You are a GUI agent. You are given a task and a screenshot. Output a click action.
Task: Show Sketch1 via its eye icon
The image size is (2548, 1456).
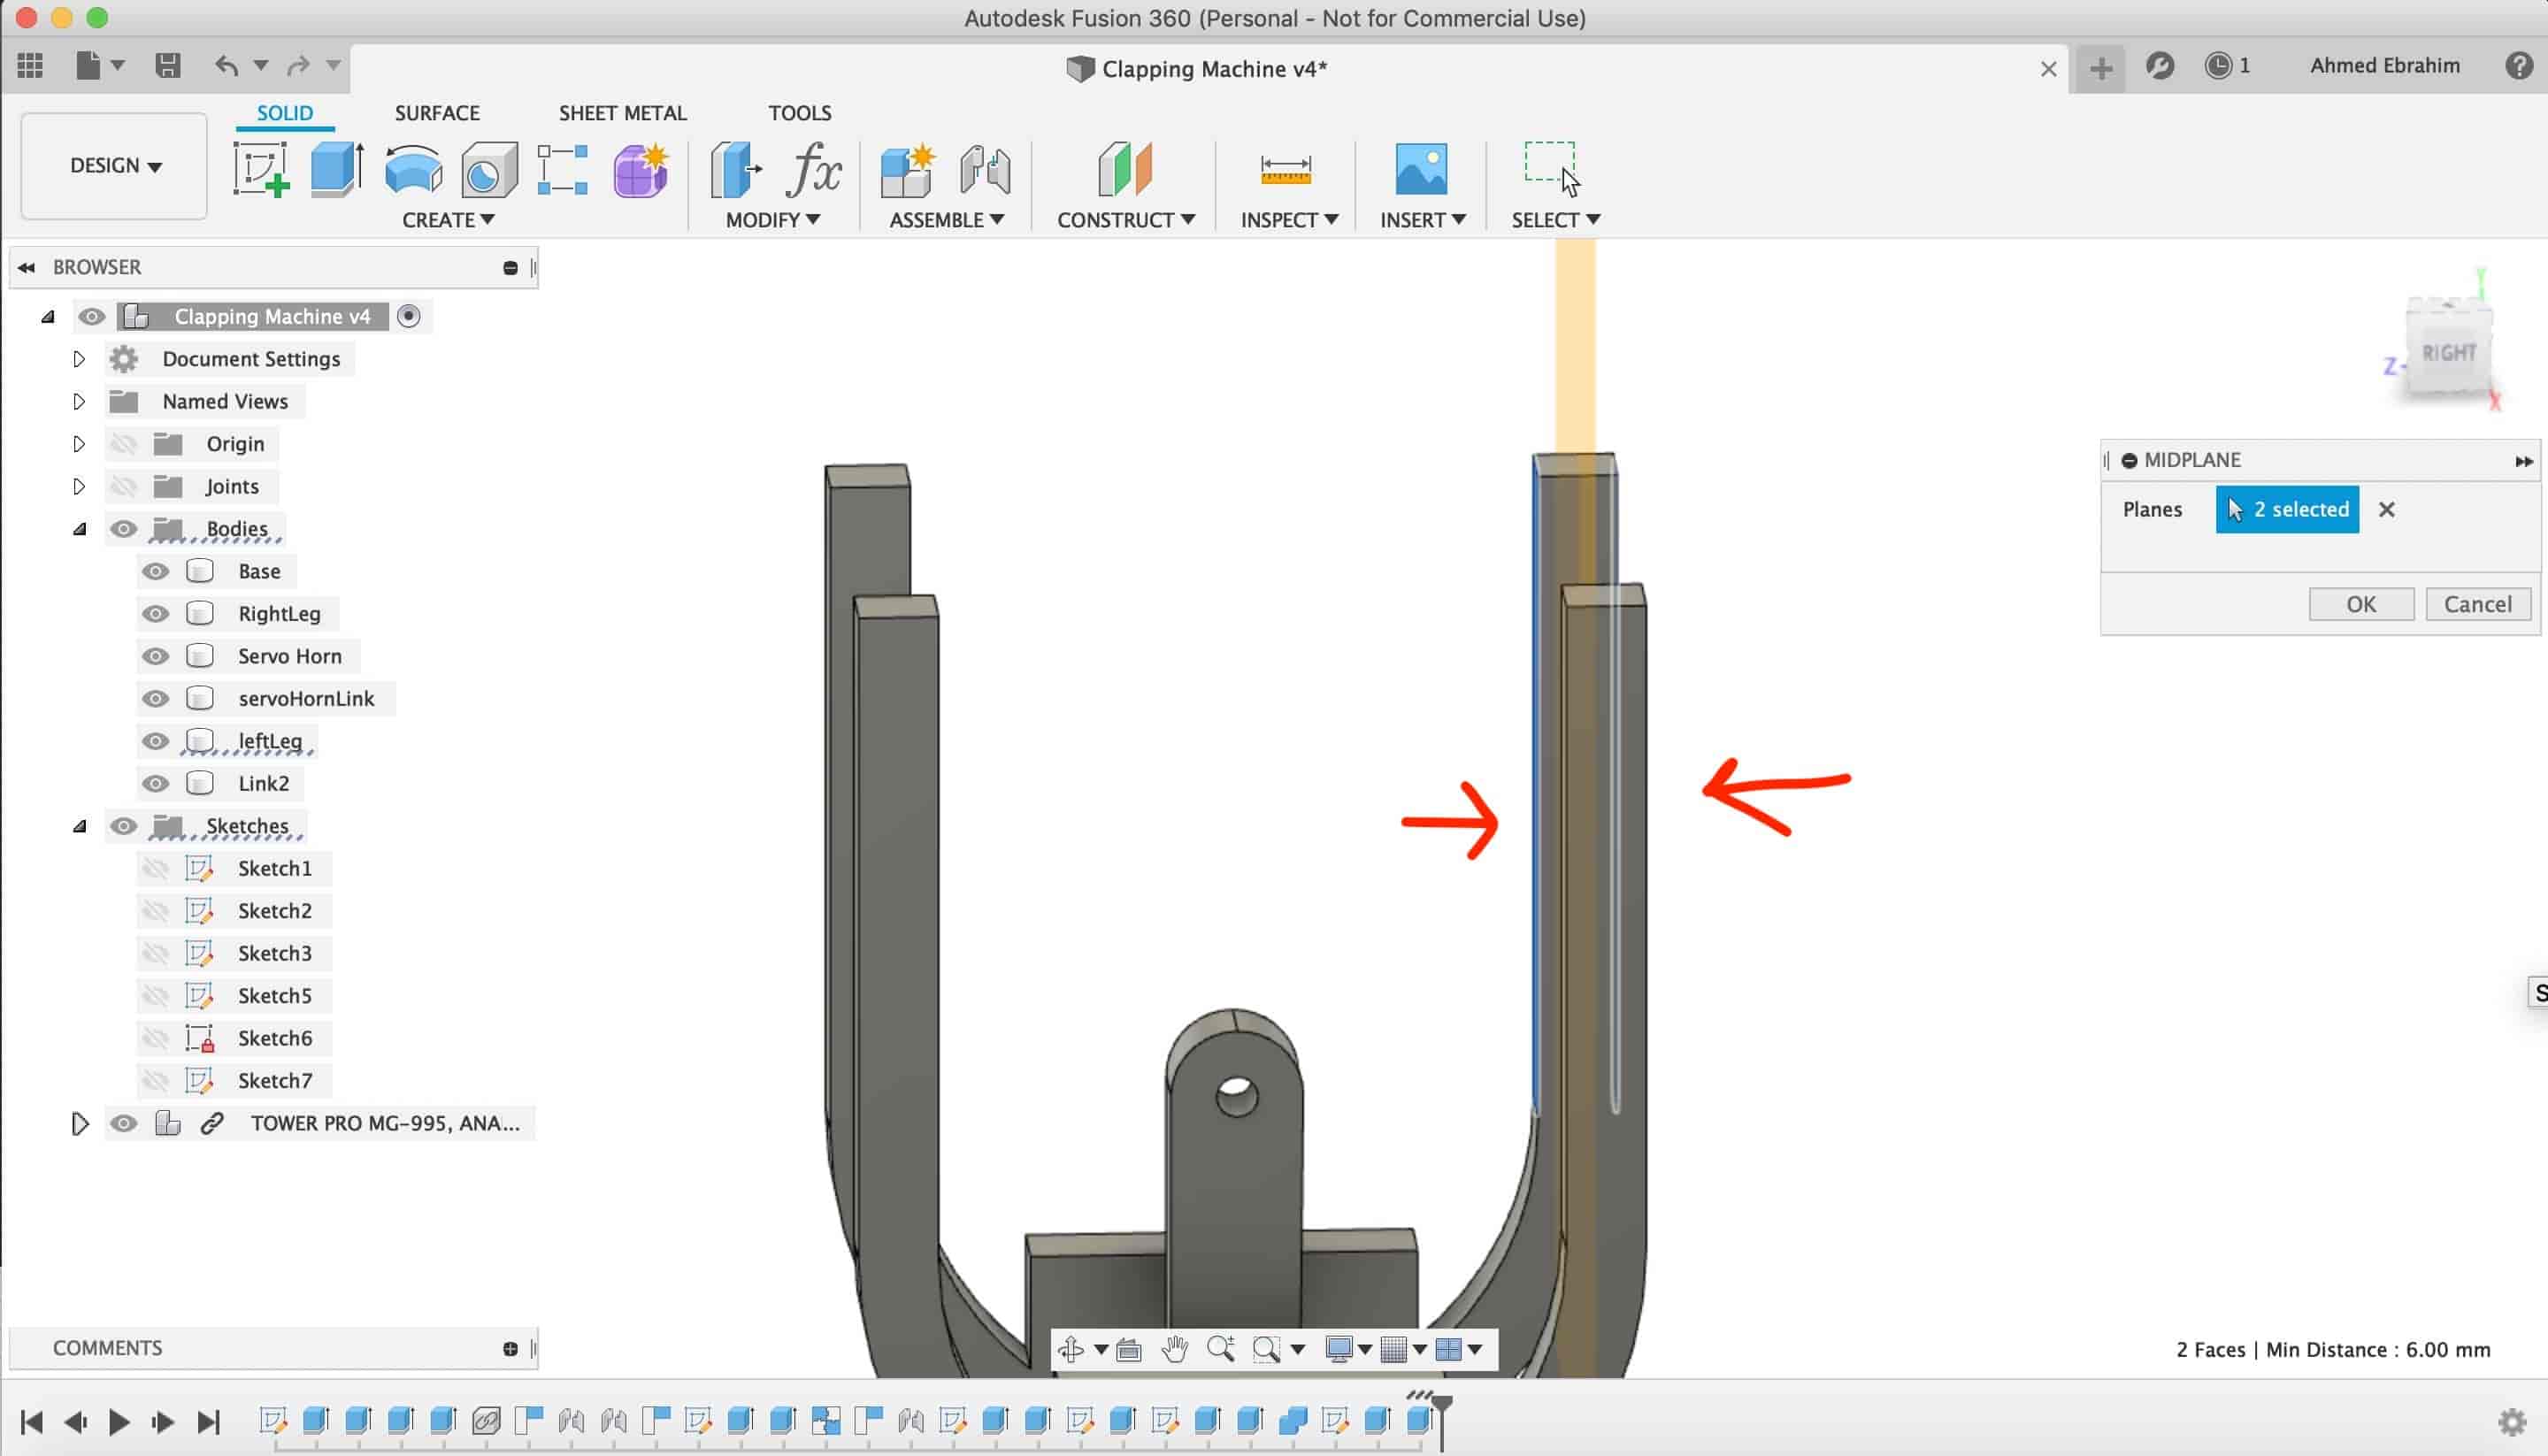click(x=155, y=868)
